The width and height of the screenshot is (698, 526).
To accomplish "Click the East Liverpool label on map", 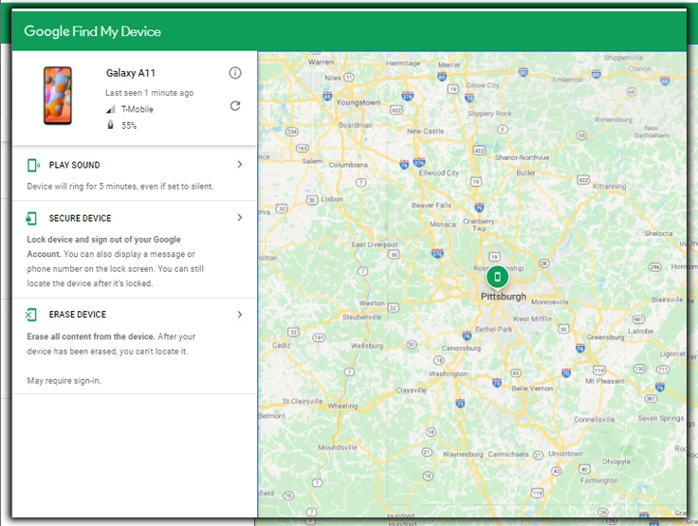I will click(375, 245).
